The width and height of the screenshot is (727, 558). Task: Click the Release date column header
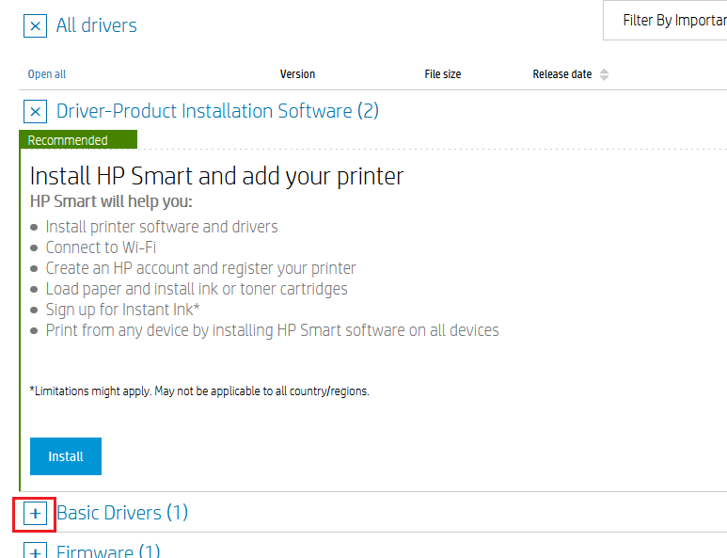pos(561,74)
